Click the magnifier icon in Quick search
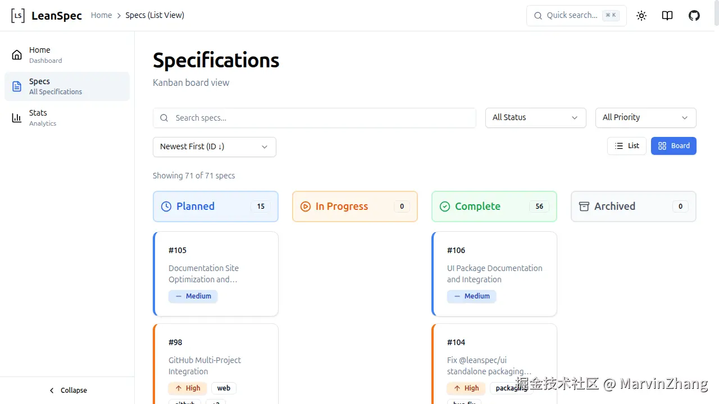Image resolution: width=719 pixels, height=404 pixels. coord(537,15)
